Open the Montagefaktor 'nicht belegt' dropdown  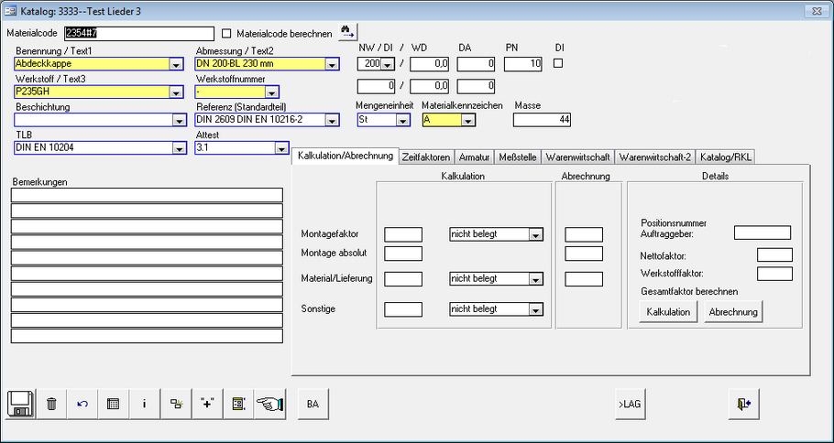click(x=535, y=234)
